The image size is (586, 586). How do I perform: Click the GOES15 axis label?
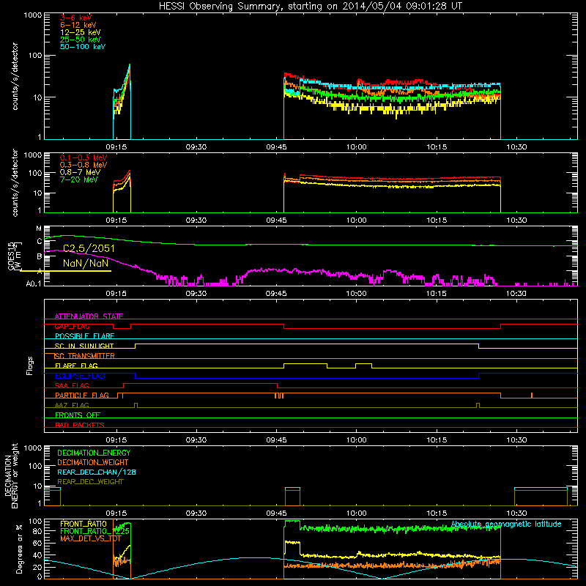[x=11, y=255]
